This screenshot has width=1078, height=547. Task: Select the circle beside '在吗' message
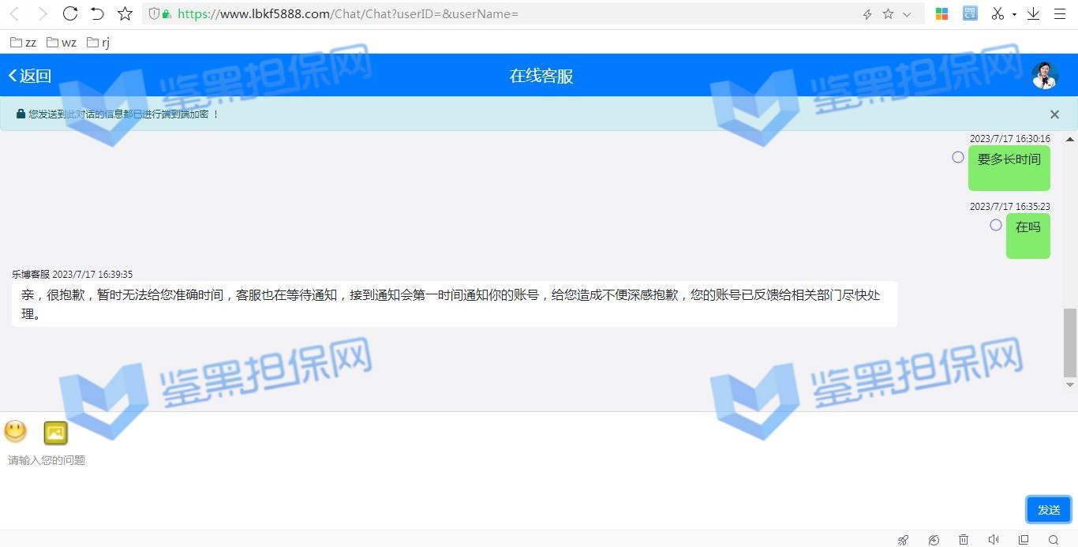[x=996, y=225]
